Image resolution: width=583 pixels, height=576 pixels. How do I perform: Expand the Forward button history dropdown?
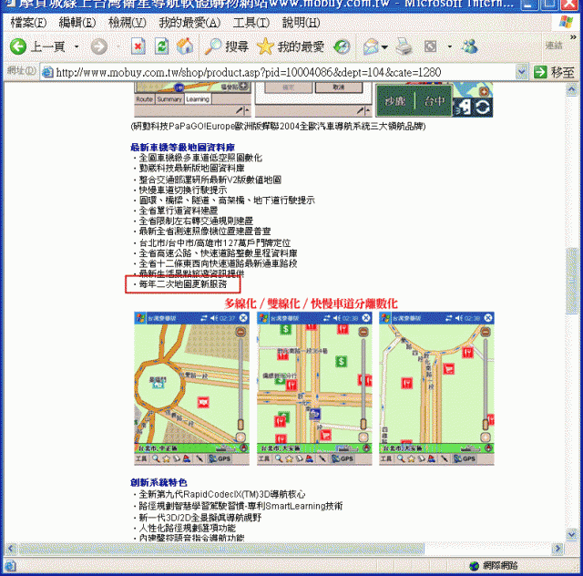(118, 46)
